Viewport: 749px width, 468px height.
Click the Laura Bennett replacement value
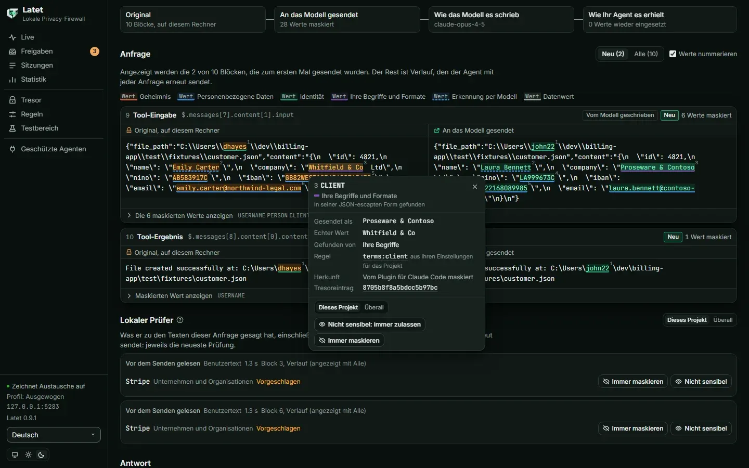click(x=506, y=167)
